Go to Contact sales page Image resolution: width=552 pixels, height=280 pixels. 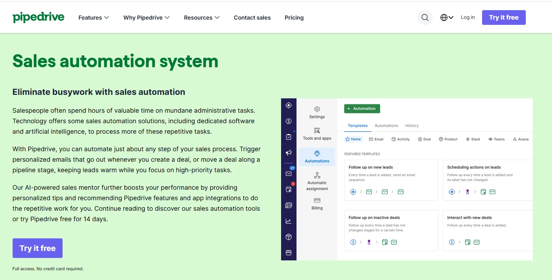point(252,17)
